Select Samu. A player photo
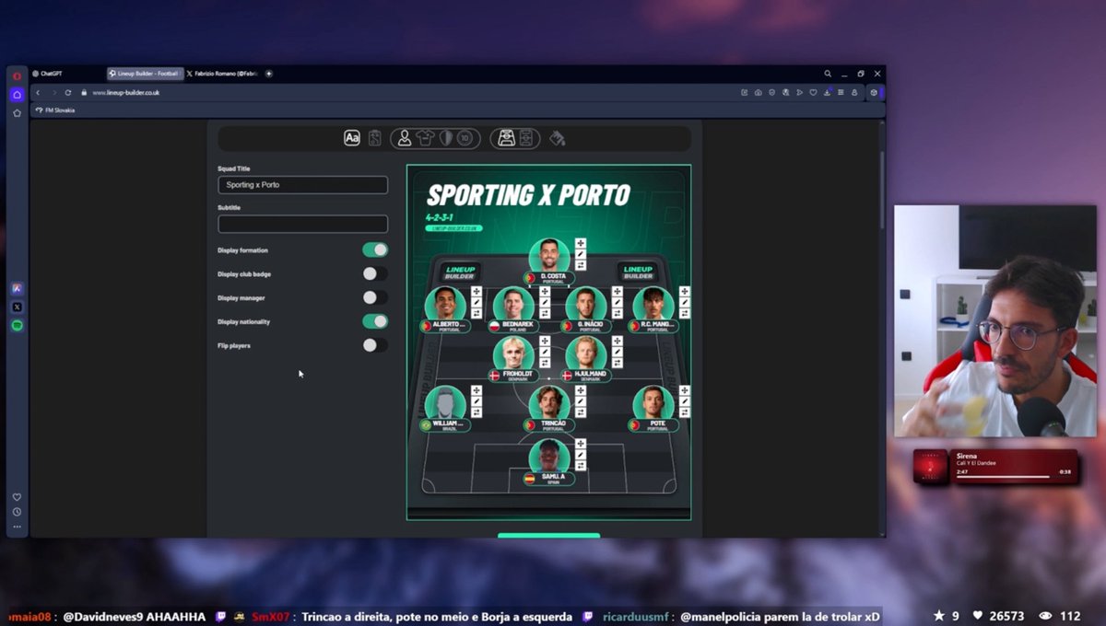 click(549, 458)
